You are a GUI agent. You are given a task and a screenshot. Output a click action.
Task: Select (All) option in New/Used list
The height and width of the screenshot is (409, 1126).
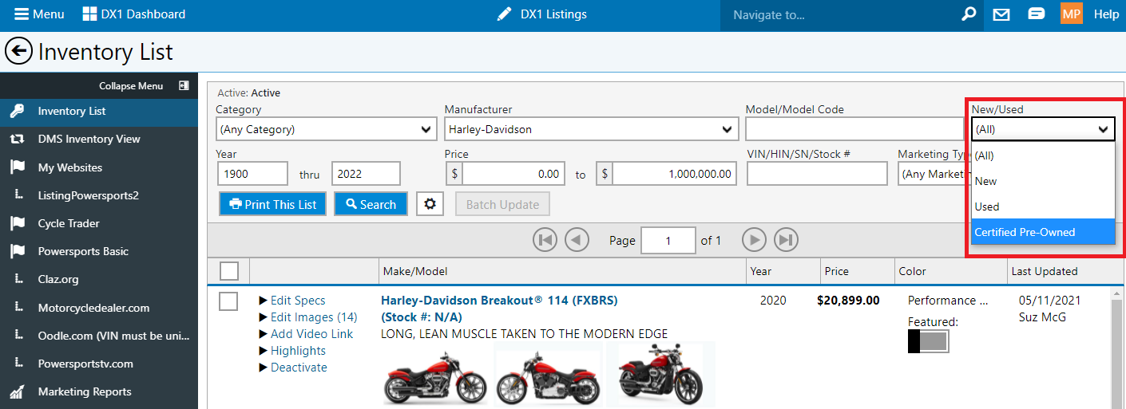pos(1043,155)
